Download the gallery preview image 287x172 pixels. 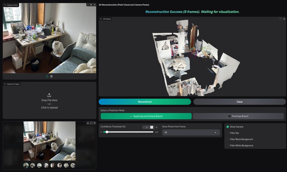pyautogui.click(x=88, y=123)
